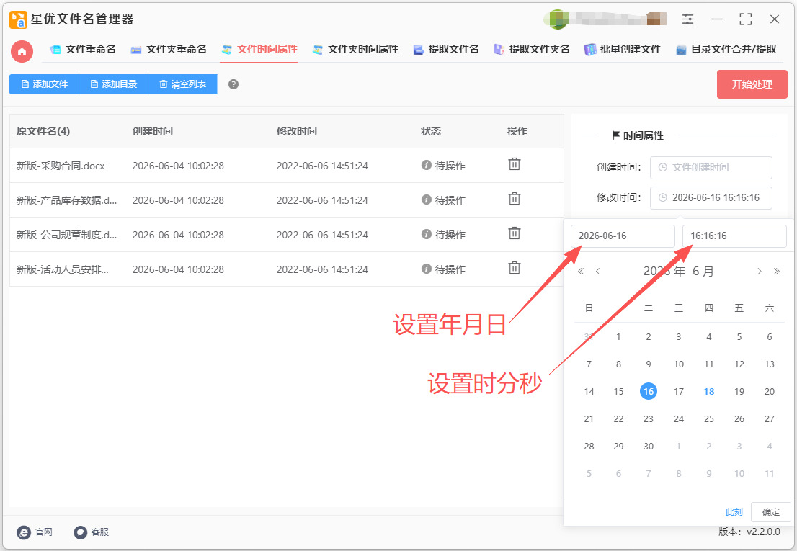Open the 提取文件夹名 tab

532,49
